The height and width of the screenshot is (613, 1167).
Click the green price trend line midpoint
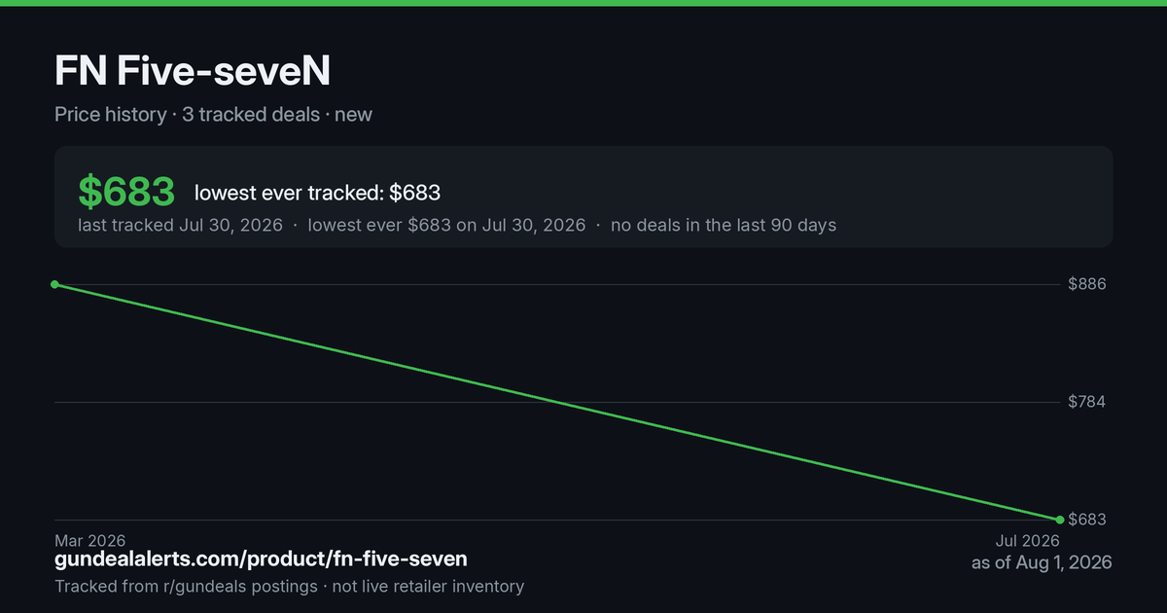(x=556, y=402)
